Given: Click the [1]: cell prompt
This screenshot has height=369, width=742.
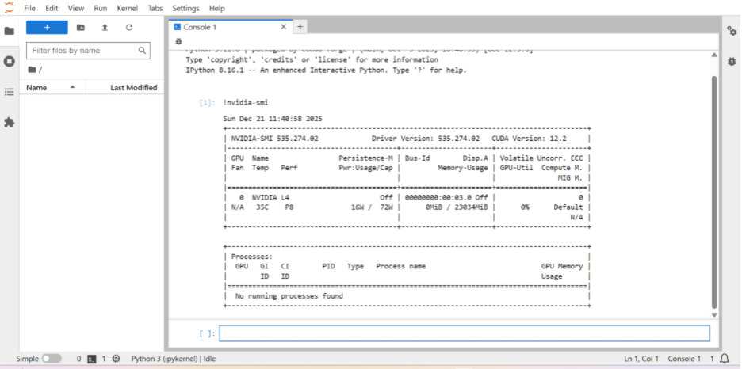Looking at the screenshot, I should (x=207, y=102).
